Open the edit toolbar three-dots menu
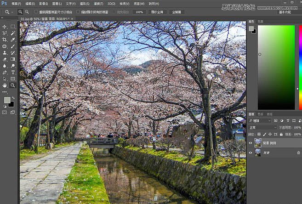Screen dimensions: 302x204 pyautogui.click(x=5, y=92)
